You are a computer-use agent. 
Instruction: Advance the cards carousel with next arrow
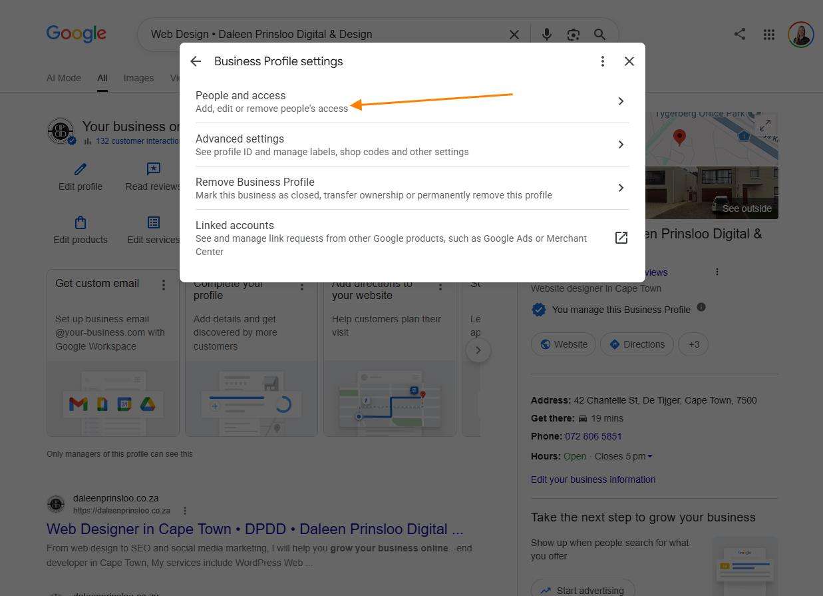click(x=478, y=350)
